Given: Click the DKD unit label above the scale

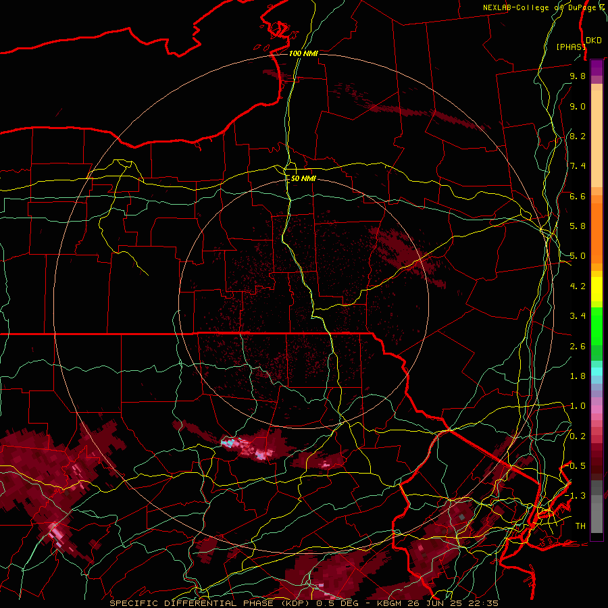Looking at the screenshot, I should tap(593, 41).
